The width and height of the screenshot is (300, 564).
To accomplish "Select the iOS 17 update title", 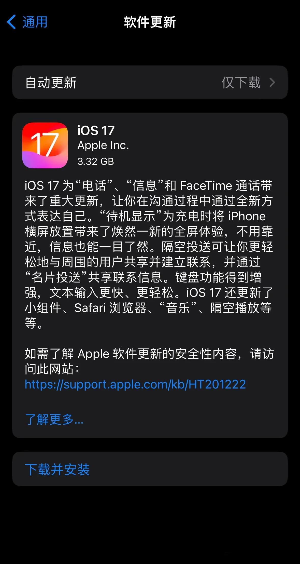I will [x=96, y=130].
